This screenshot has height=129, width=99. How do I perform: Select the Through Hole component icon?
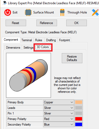62,12
